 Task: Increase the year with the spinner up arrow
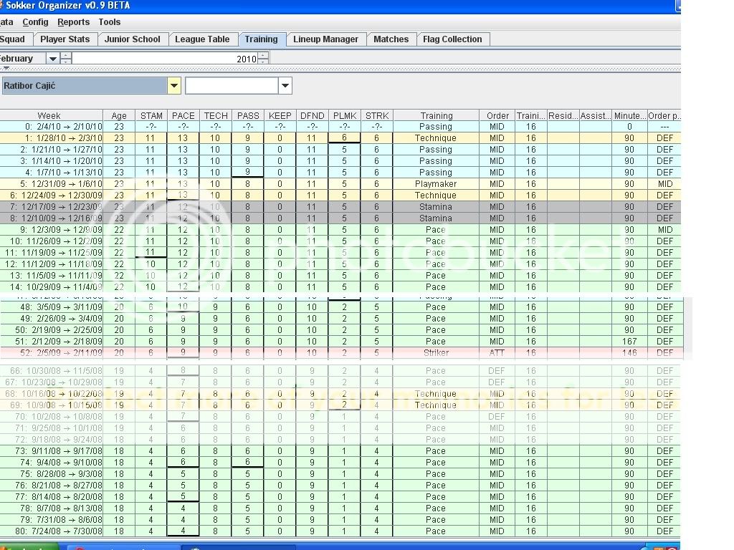(x=263, y=55)
